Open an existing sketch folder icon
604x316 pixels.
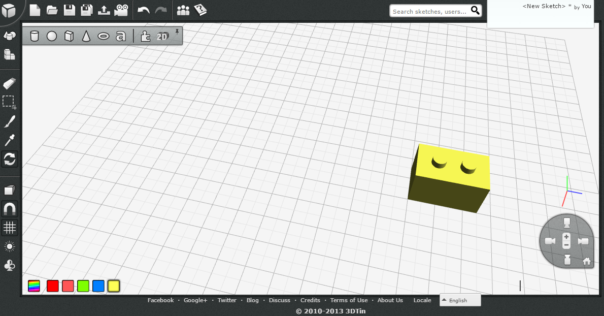[x=52, y=10]
